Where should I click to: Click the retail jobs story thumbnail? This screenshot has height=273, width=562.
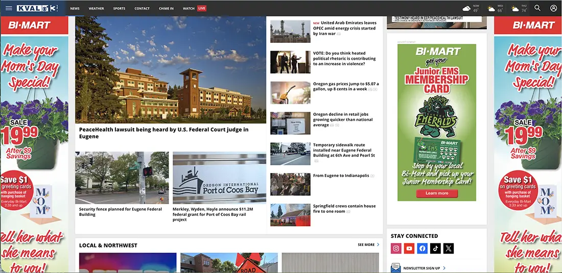[290, 123]
